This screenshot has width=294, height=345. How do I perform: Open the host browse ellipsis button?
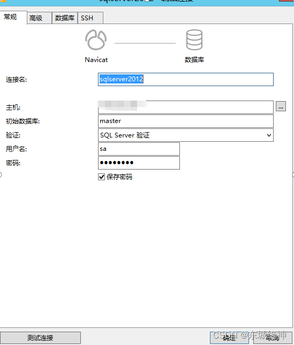pos(281,106)
